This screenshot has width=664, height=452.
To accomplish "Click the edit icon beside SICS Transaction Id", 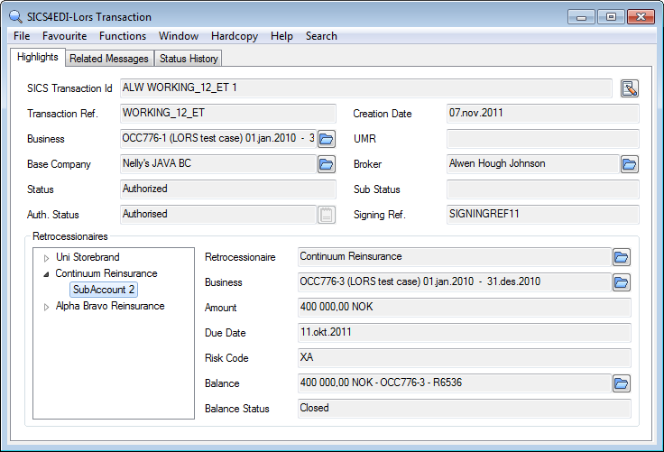I will (x=630, y=88).
